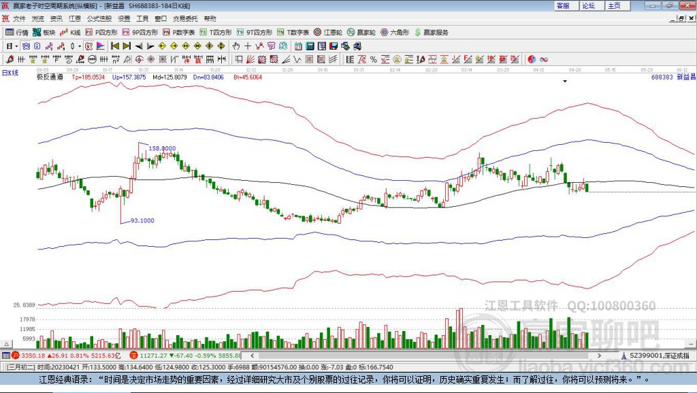The width and height of the screenshot is (697, 393).
Task: Click the calculator icon in toolbar
Action: coord(310,46)
